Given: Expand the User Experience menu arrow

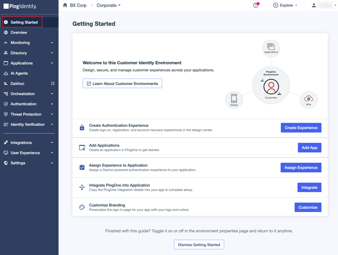Looking at the screenshot, I should click(x=52, y=153).
